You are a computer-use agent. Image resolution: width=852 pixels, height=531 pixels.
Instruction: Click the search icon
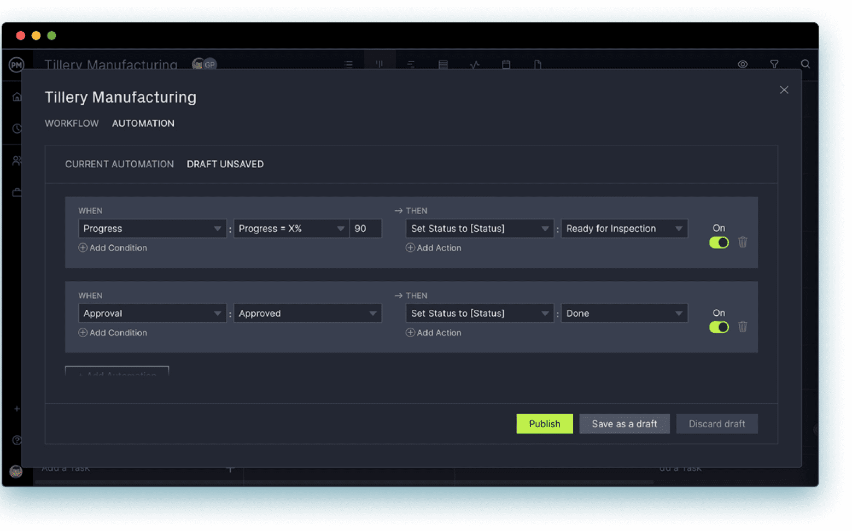point(806,64)
